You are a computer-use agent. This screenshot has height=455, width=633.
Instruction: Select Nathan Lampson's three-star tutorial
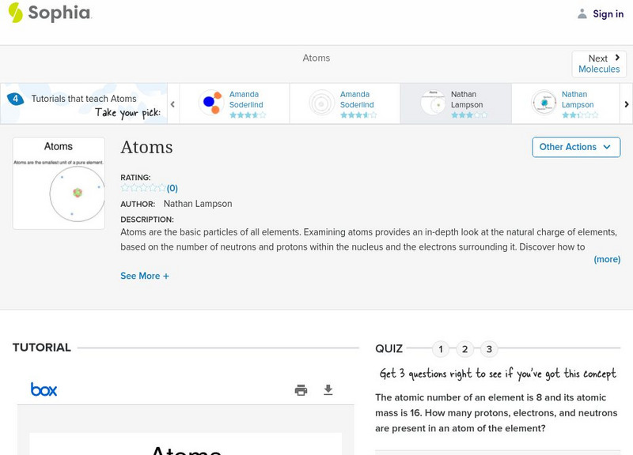[x=457, y=103]
